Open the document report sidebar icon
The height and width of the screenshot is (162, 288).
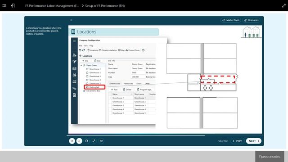pyautogui.click(x=74, y=95)
